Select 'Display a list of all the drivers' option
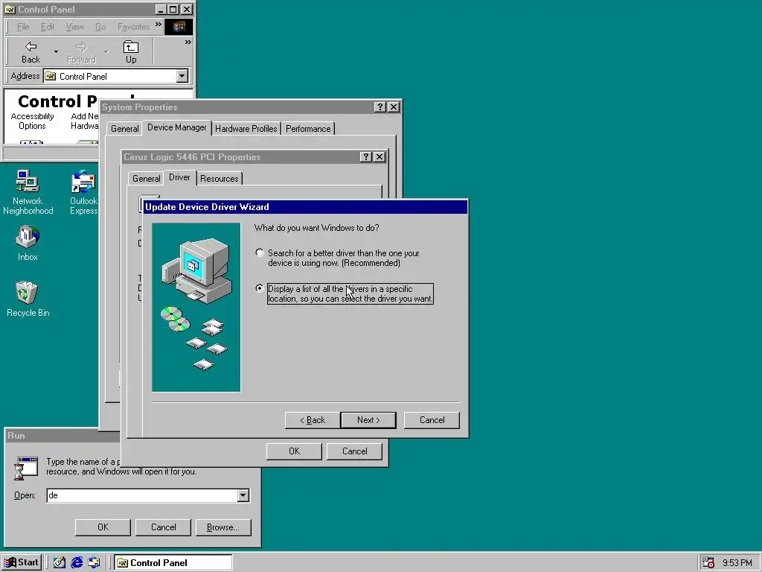 coord(260,288)
